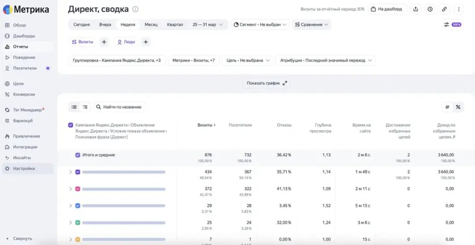Screen dimensions: 475x245
Task: Open the Атрибуция dropdown
Action: pos(325,60)
